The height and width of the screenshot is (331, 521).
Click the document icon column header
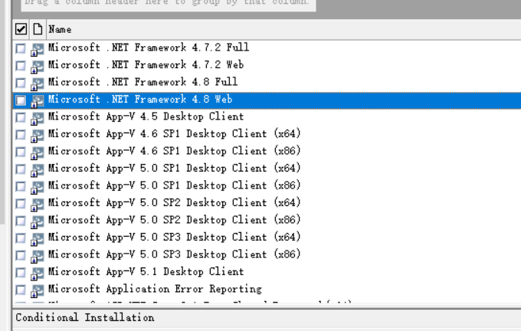click(37, 29)
